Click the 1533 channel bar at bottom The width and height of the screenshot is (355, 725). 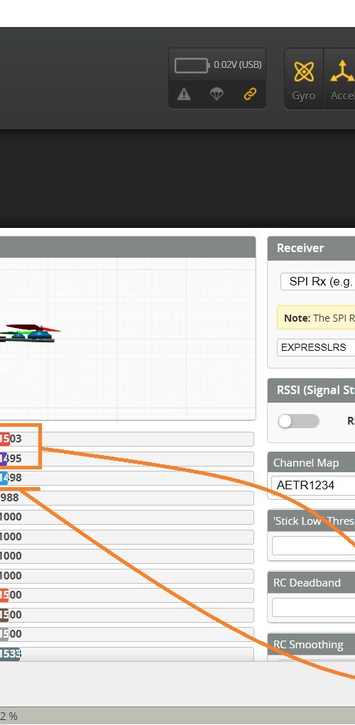point(126,654)
